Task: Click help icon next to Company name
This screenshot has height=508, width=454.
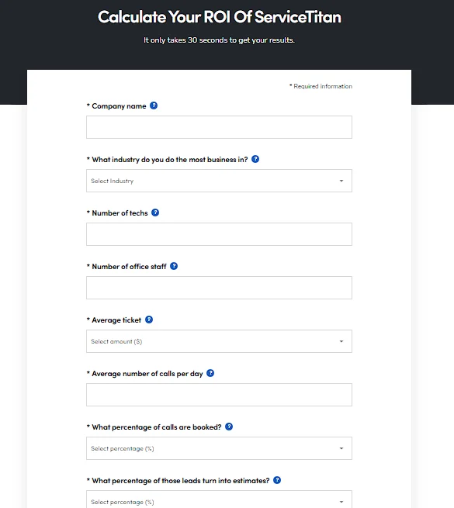Action: pos(154,105)
